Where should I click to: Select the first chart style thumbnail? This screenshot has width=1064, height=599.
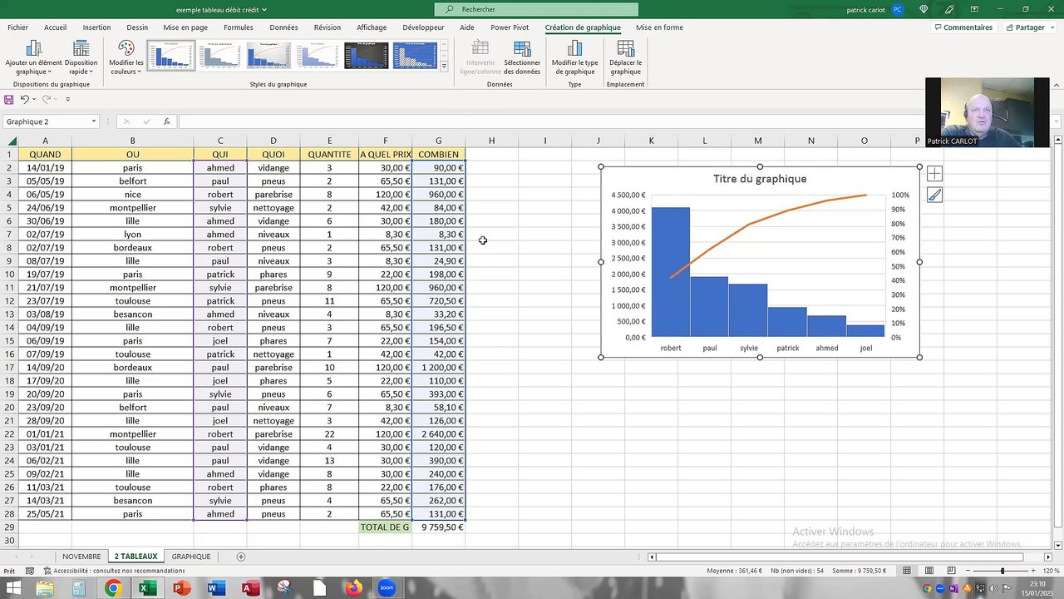[x=171, y=56]
